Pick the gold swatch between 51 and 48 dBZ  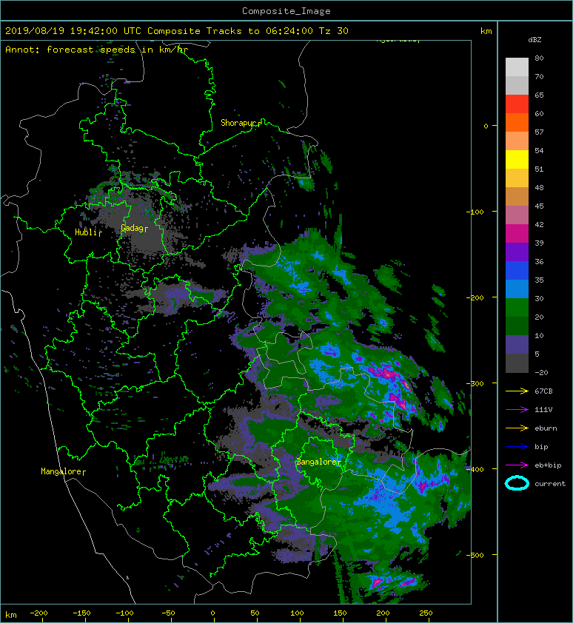coord(517,178)
